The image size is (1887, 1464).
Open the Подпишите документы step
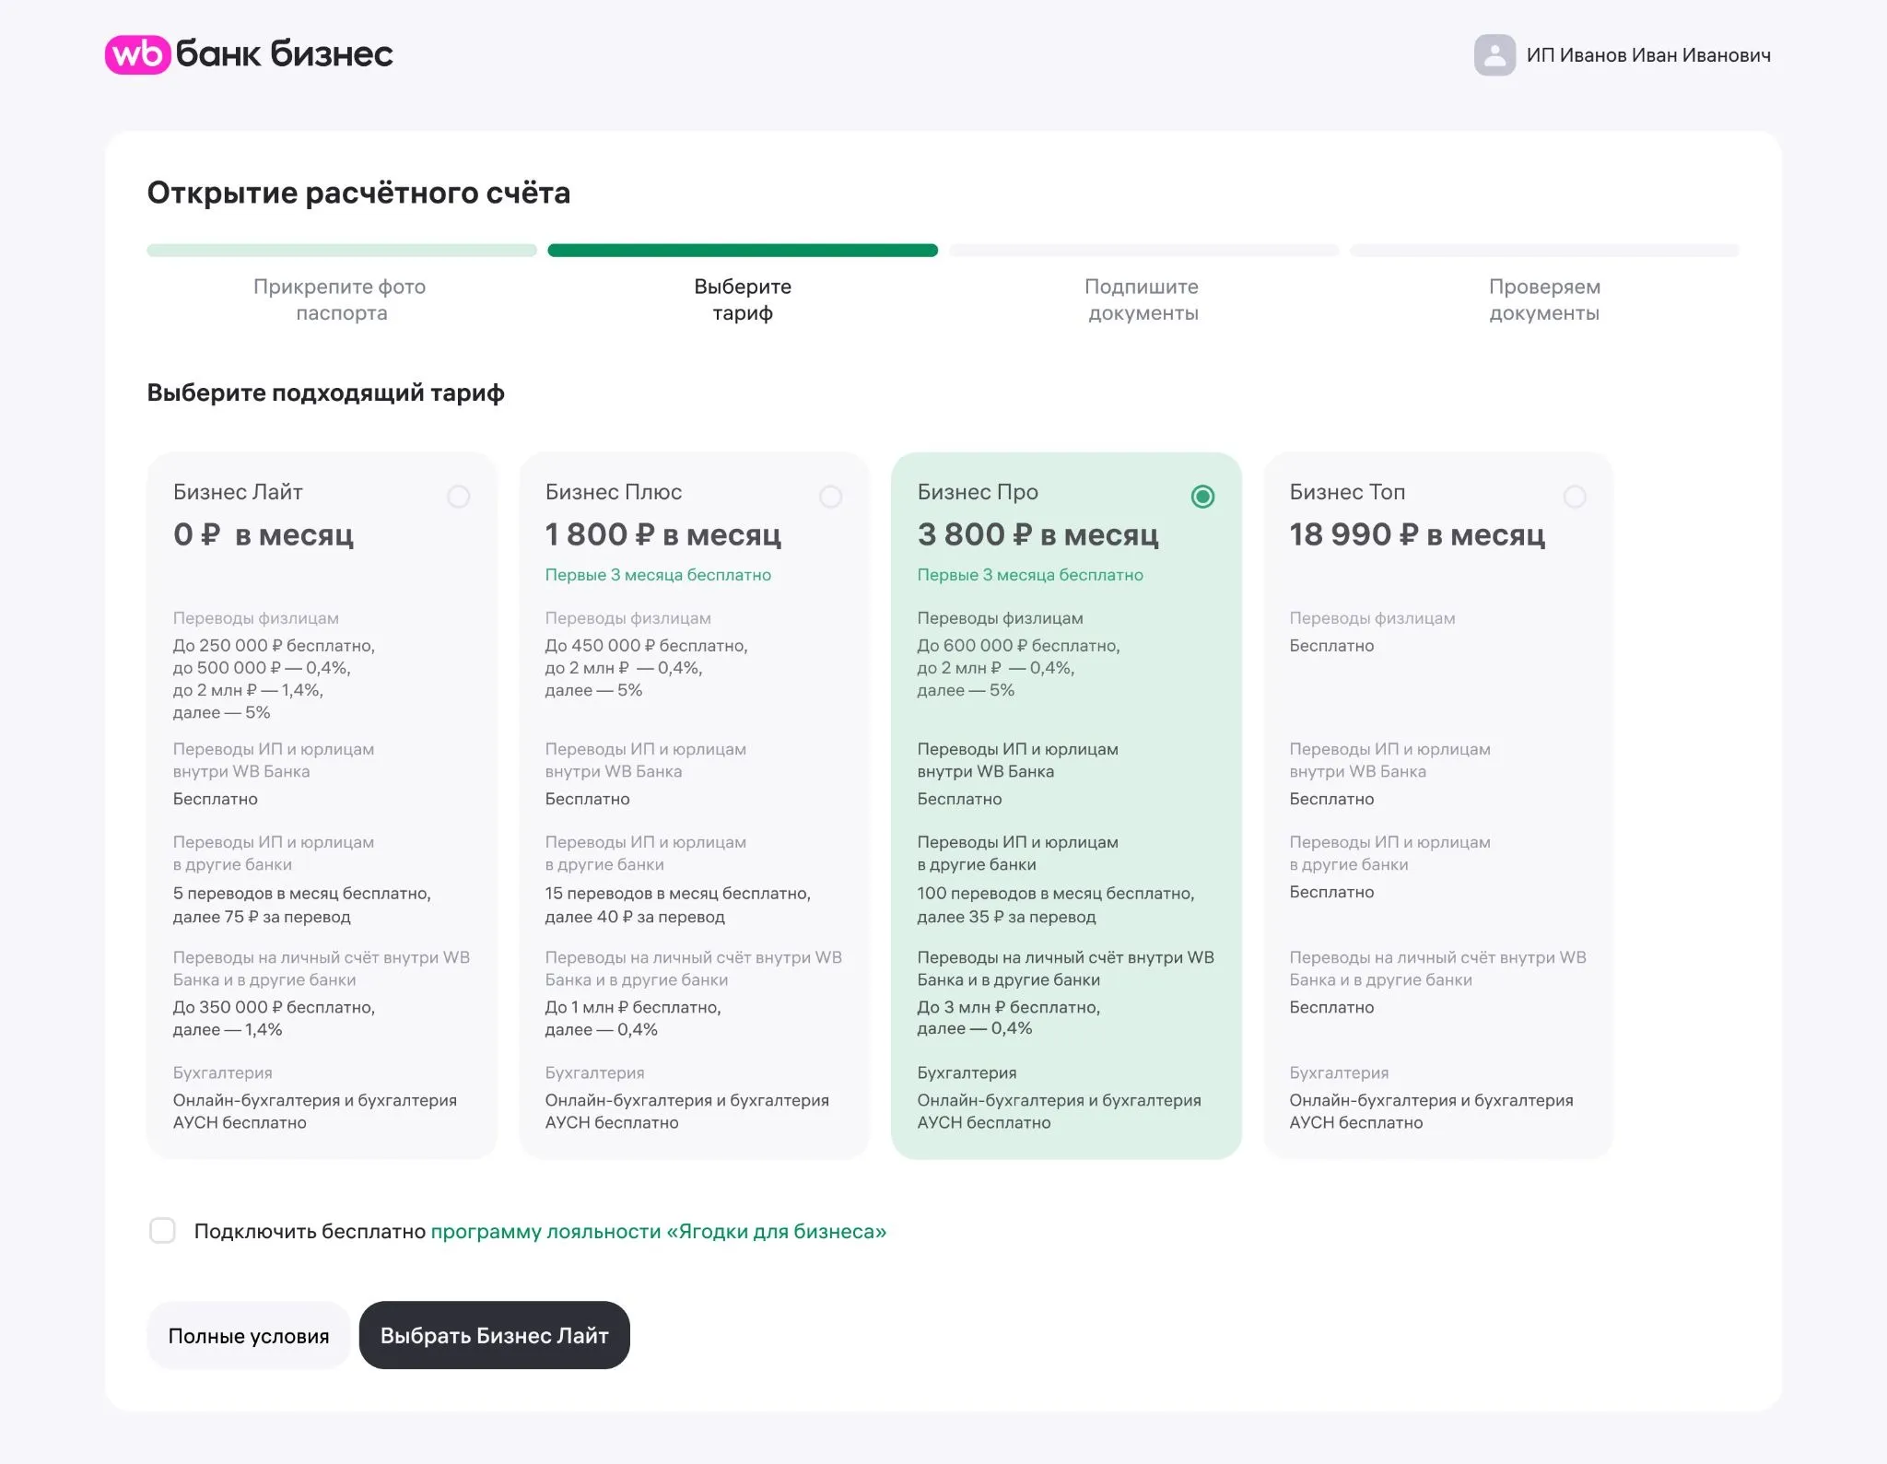(1143, 299)
